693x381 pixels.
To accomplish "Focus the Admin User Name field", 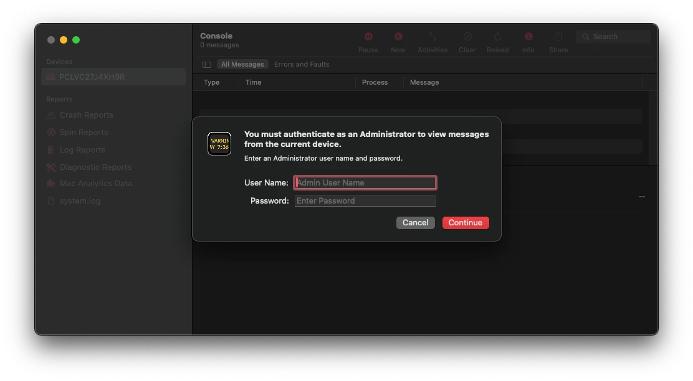I will pyautogui.click(x=365, y=183).
